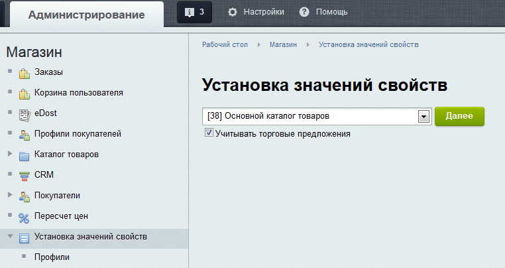Viewport: 505px width, 268px height.
Task: Click the eDost calculator icon
Action: (x=25, y=114)
